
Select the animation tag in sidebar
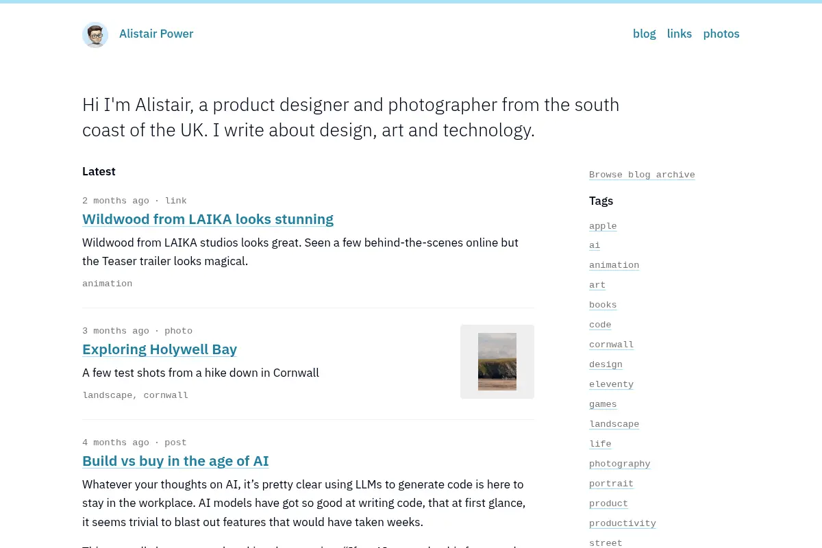614,265
